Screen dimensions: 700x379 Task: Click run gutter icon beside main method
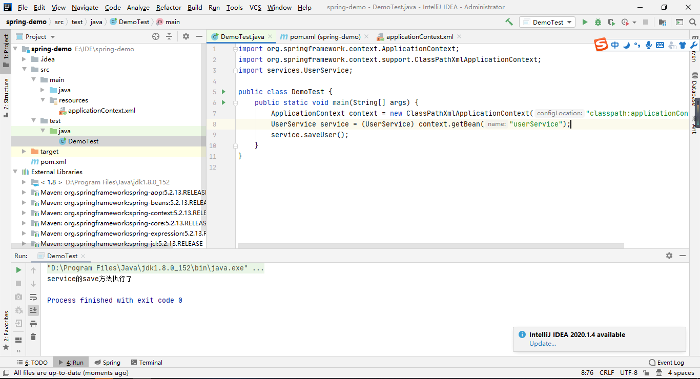pyautogui.click(x=223, y=102)
